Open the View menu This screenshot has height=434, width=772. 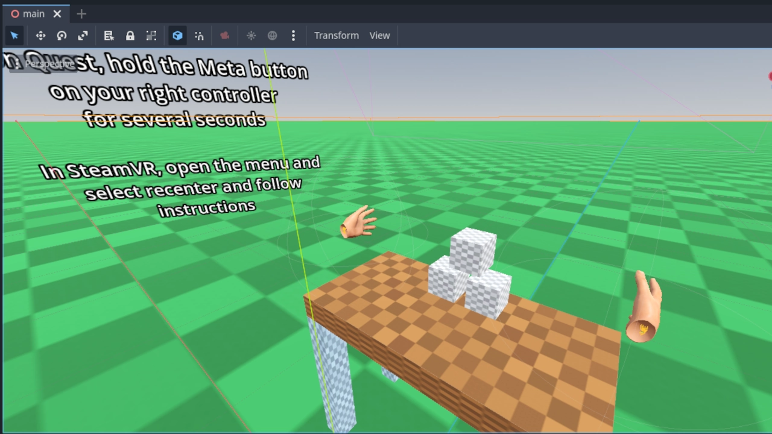pos(379,36)
